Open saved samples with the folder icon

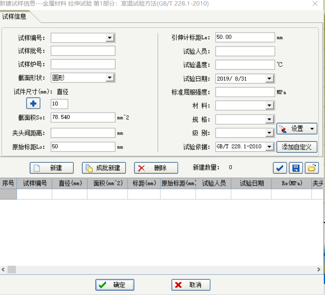click(x=311, y=168)
